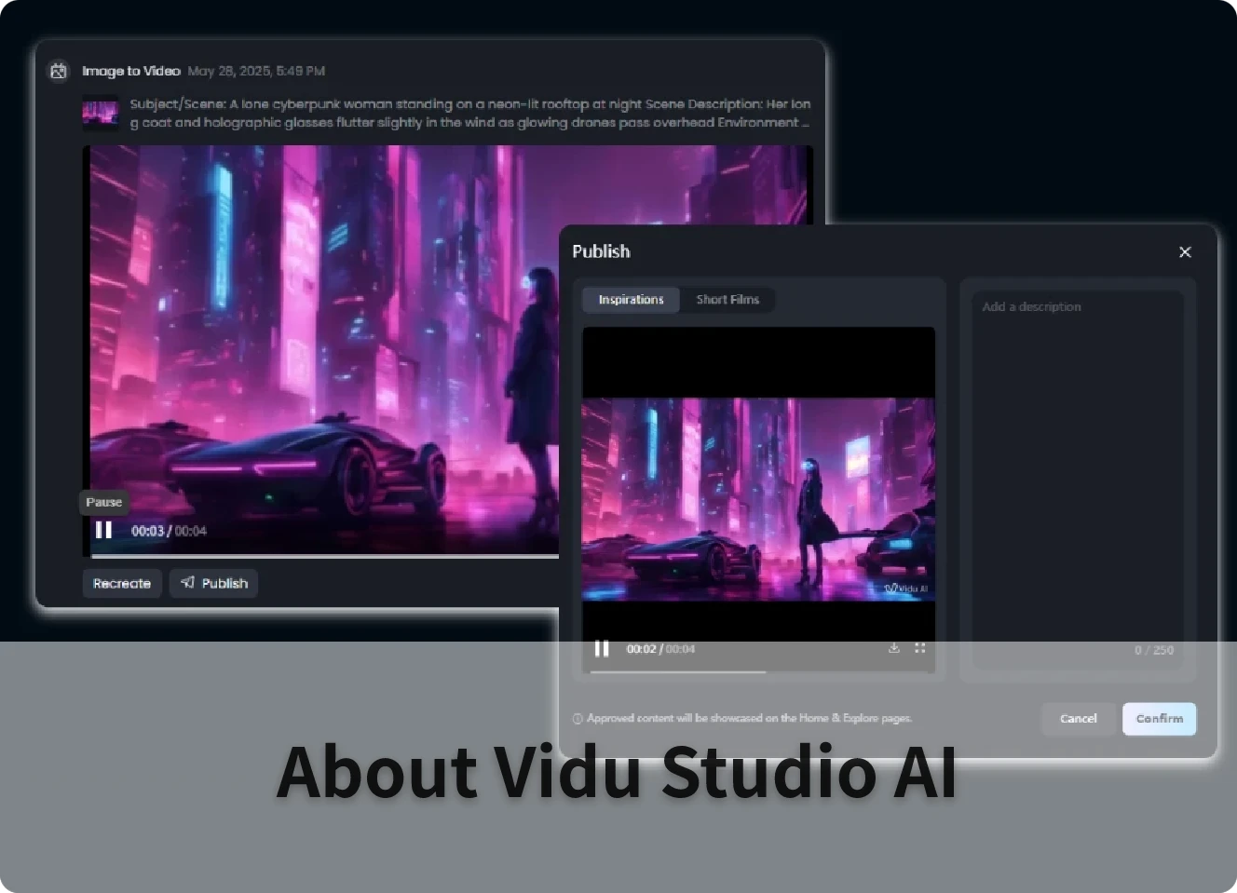
Task: Expand the preview video to fullscreen
Action: (x=919, y=647)
